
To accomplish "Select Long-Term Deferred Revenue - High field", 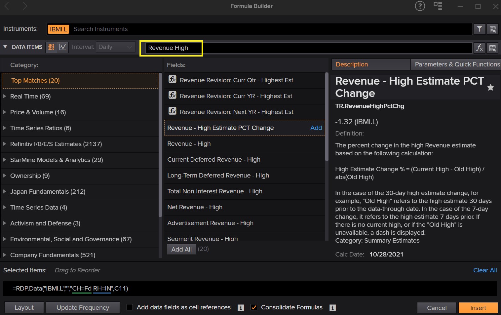I will click(245, 176).
